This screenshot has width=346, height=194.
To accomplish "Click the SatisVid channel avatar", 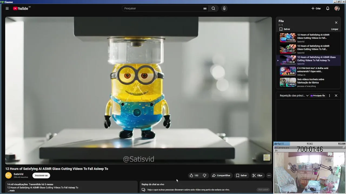I will [8, 175].
